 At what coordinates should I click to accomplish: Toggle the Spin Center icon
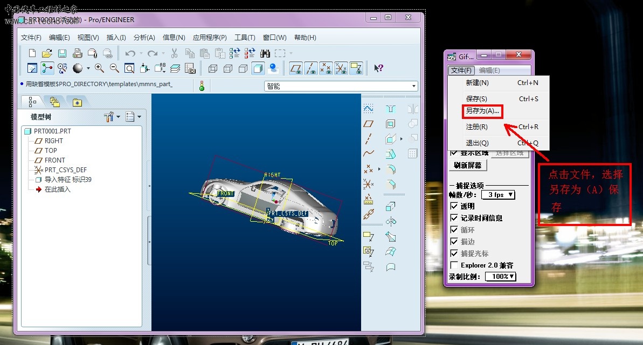tap(47, 68)
